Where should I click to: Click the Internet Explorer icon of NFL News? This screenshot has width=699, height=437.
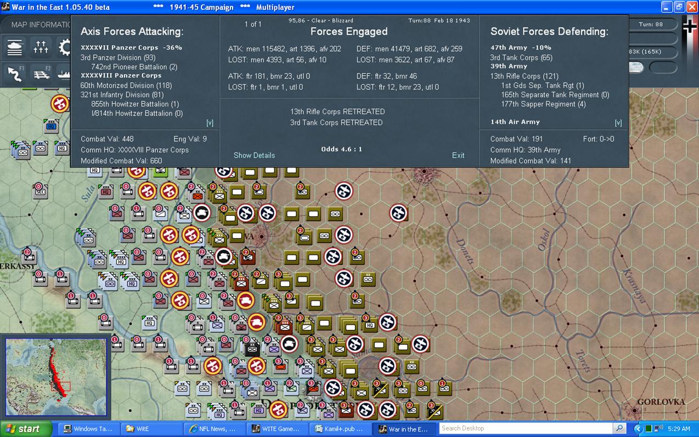coord(193,429)
